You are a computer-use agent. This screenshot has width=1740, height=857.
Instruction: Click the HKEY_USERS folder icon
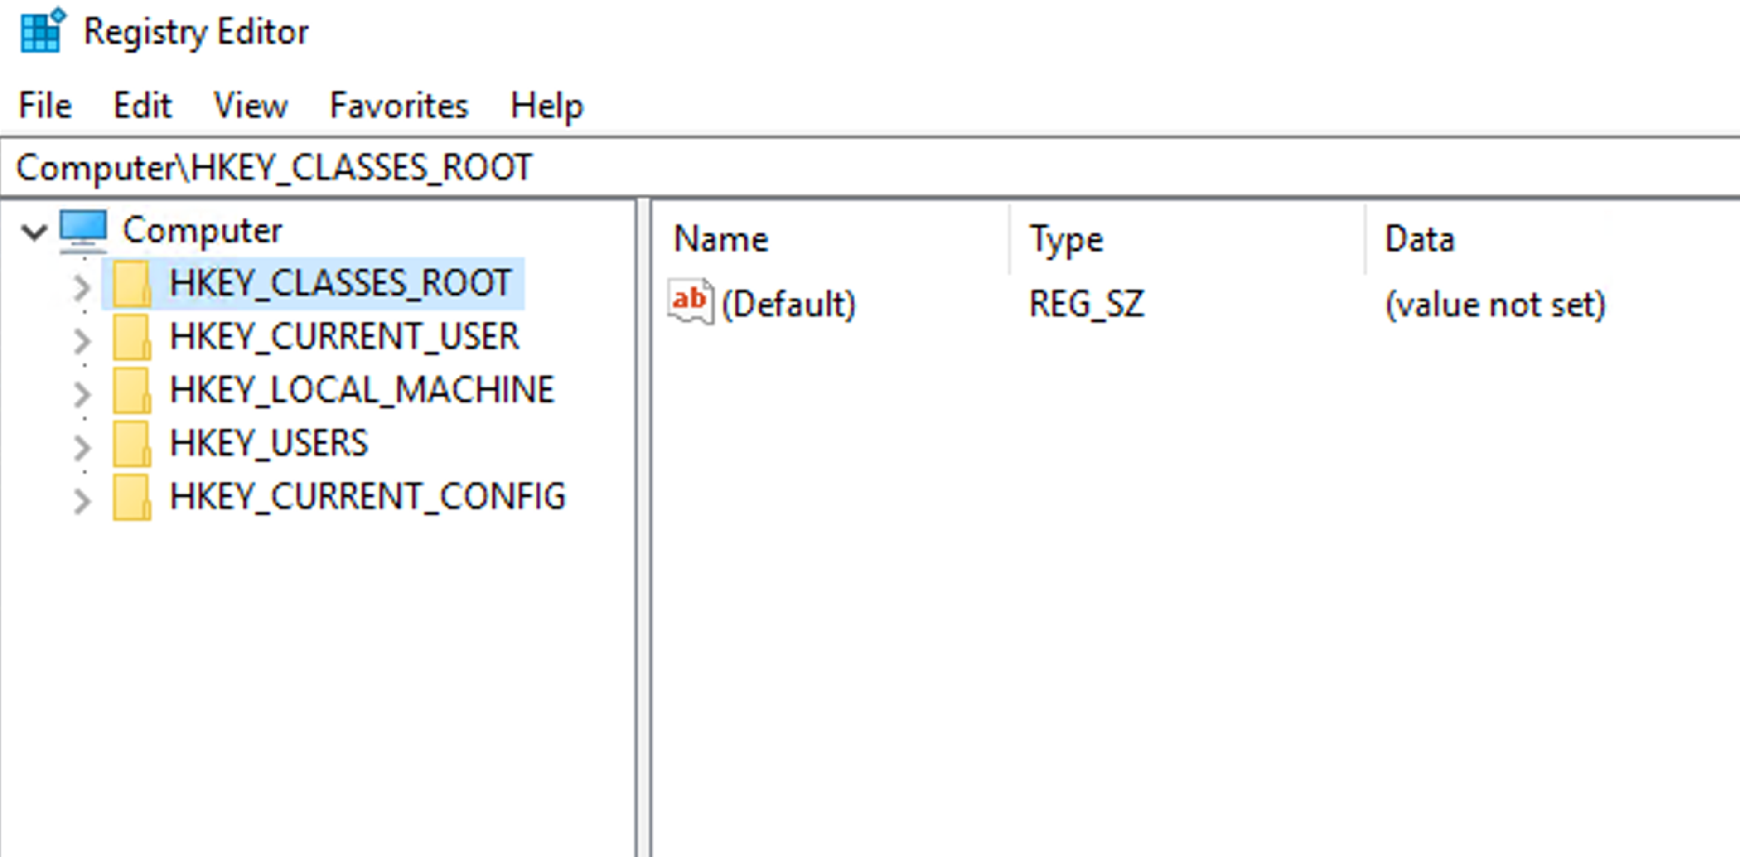[x=131, y=444]
